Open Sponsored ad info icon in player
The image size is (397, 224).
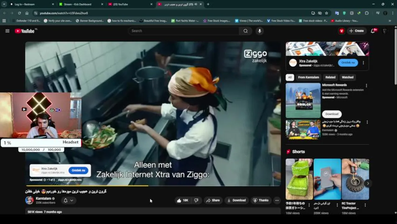click(45, 180)
